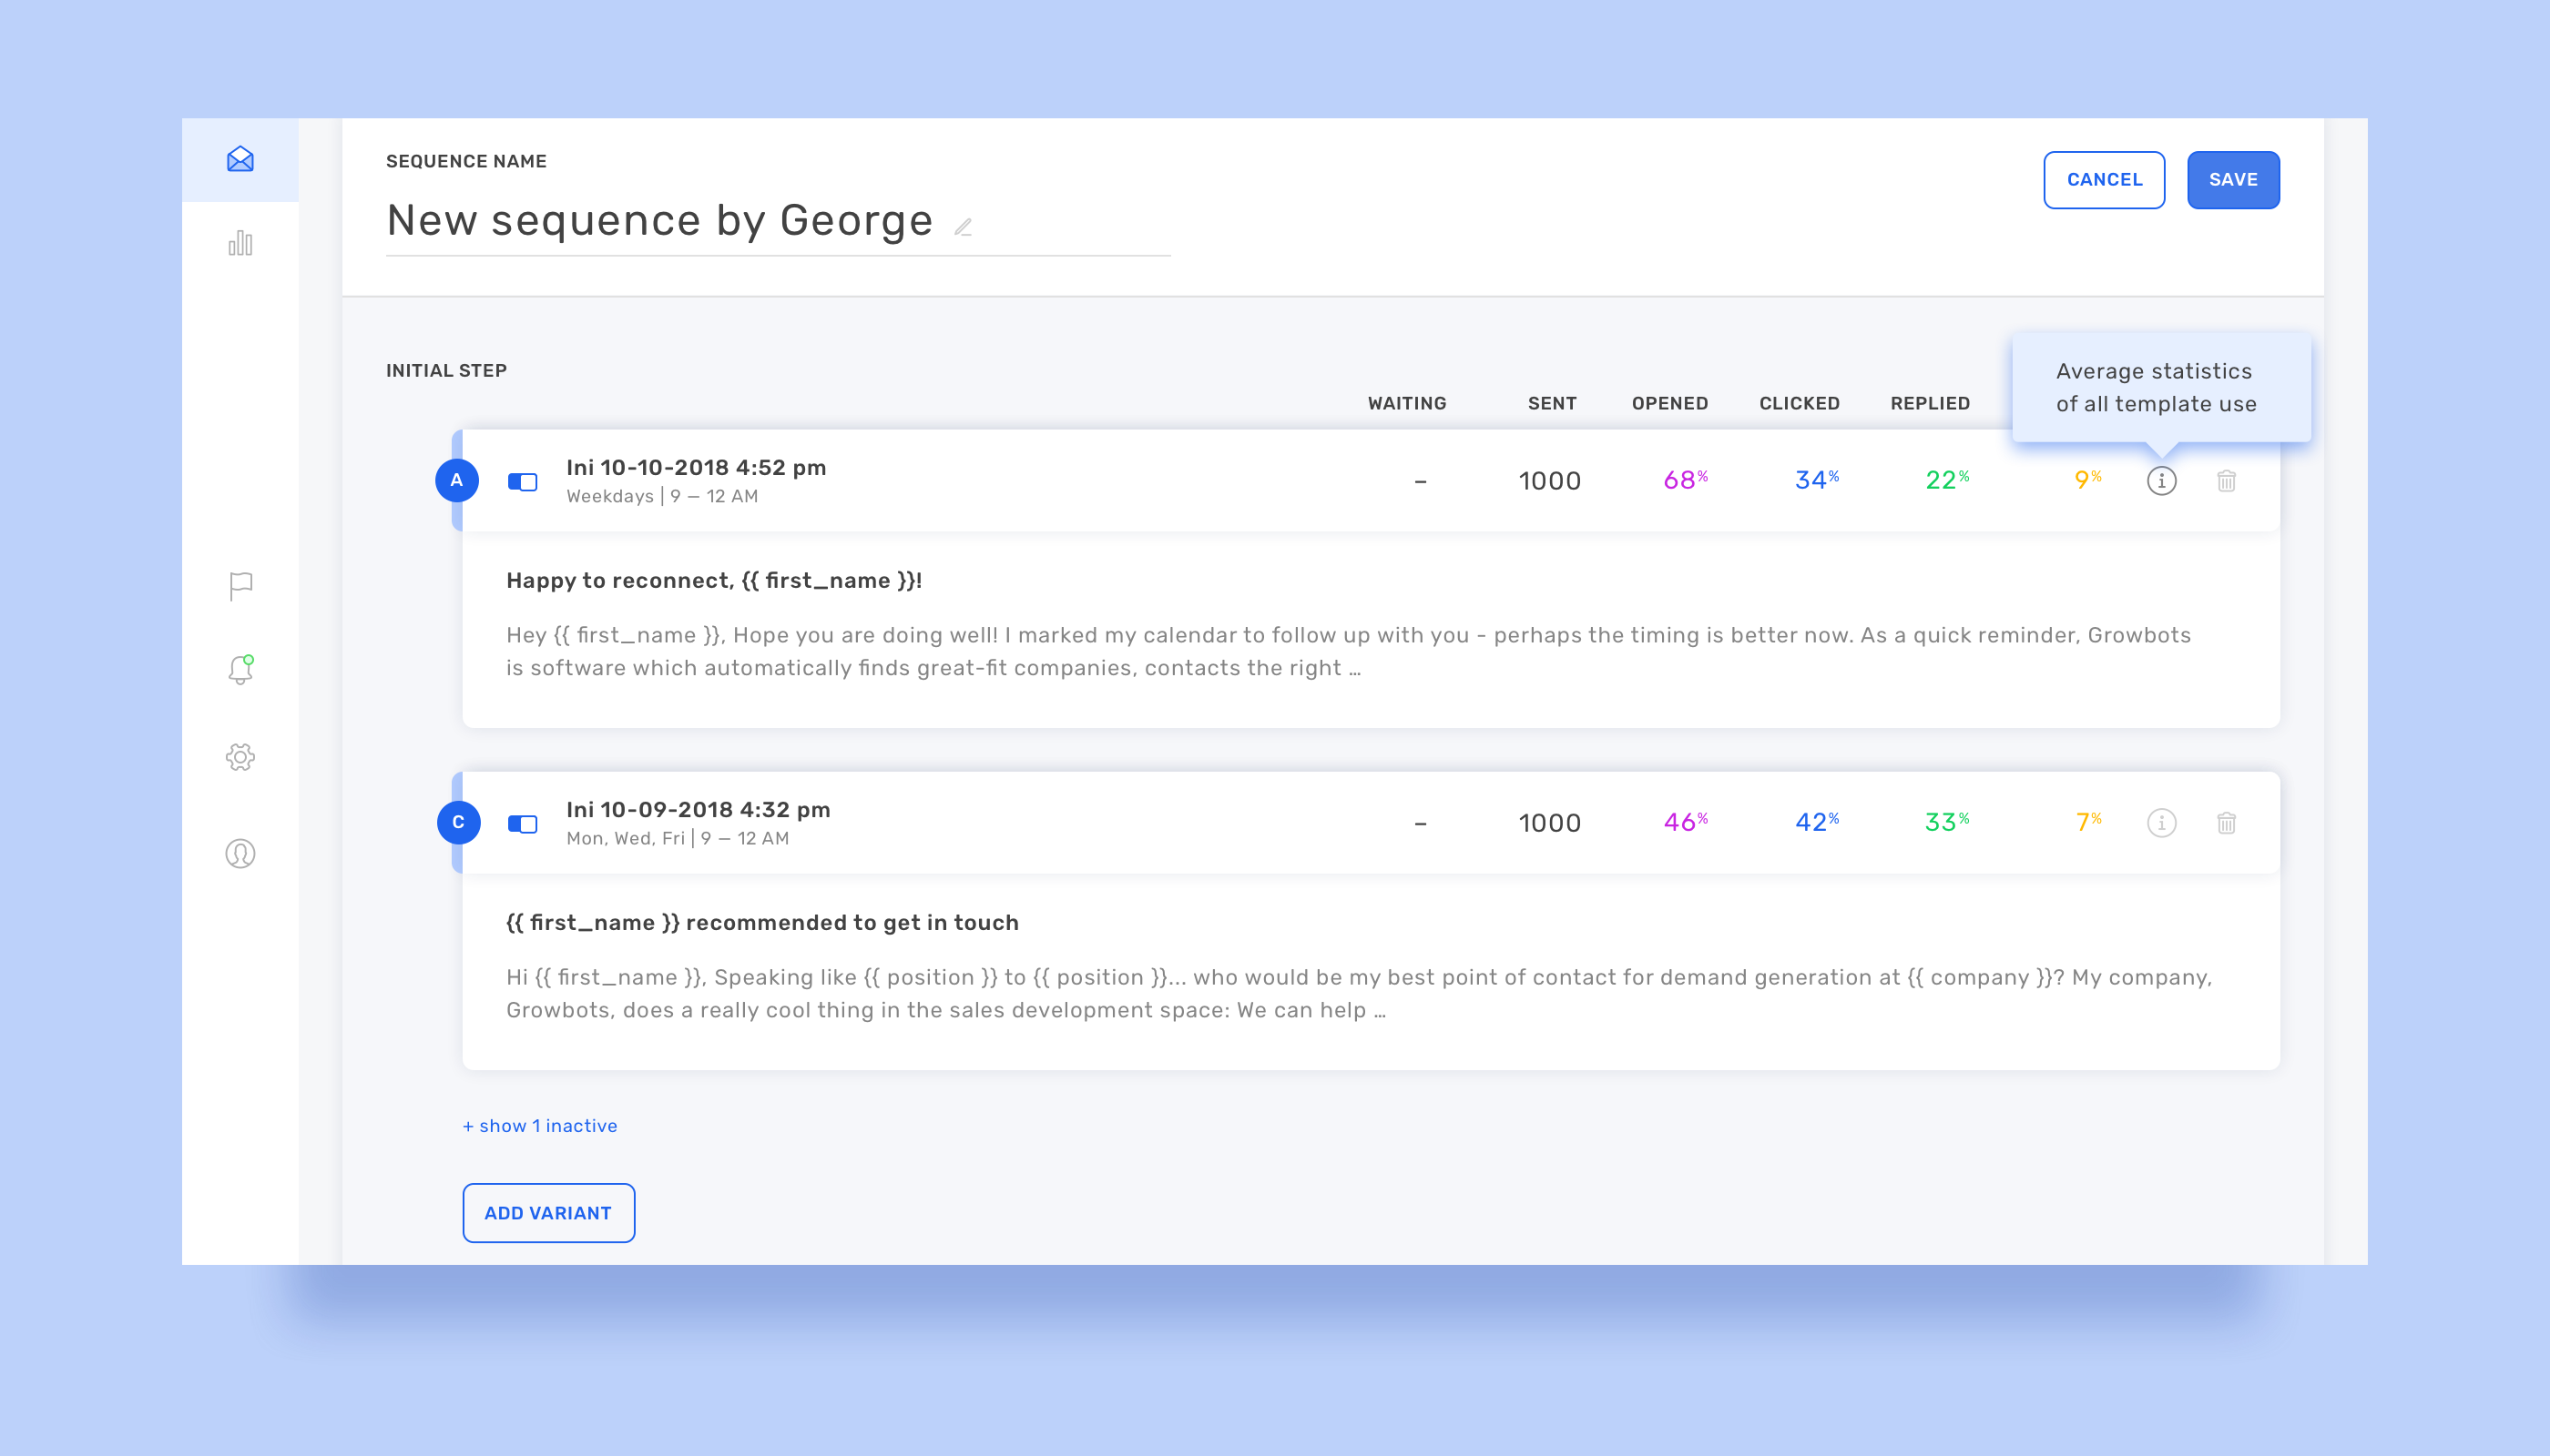
Task: Toggle variant A active switch
Action: click(x=523, y=482)
